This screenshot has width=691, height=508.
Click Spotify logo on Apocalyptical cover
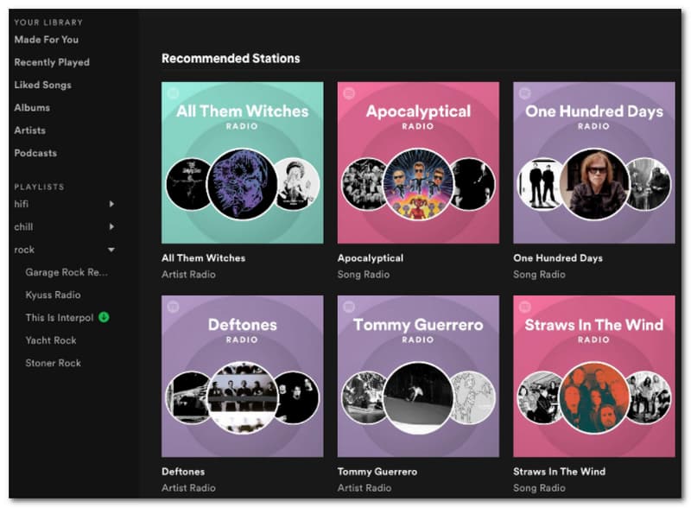tap(349, 93)
